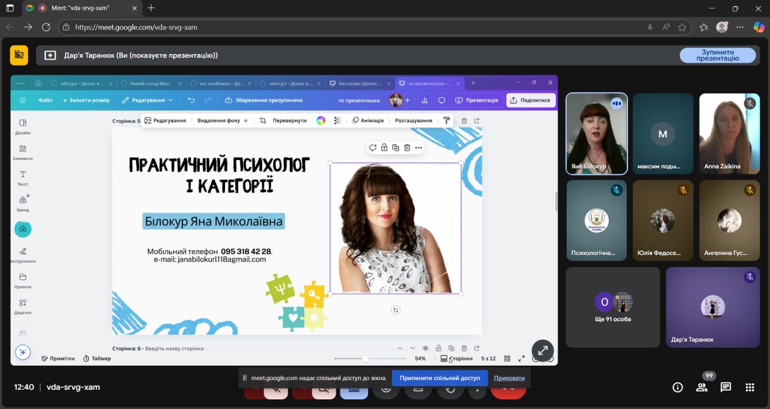Screen dimensions: 770x409
Task: Open the Meet chat panel icon
Action: [x=725, y=387]
